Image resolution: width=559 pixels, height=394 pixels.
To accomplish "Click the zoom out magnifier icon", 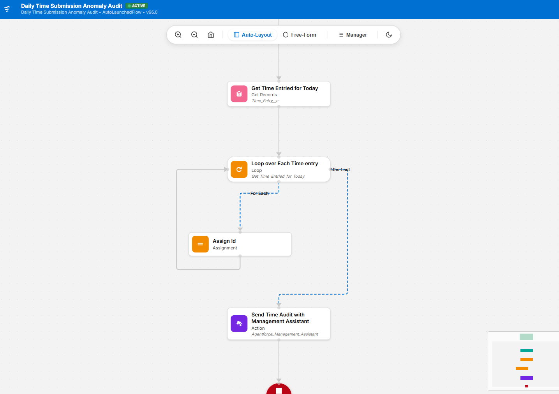I will tap(194, 35).
